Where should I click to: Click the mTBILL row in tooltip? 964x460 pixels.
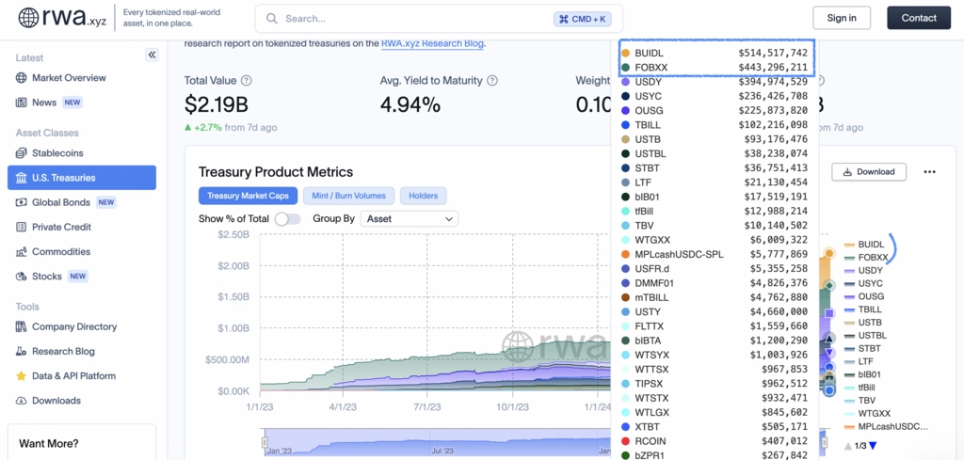pyautogui.click(x=715, y=297)
